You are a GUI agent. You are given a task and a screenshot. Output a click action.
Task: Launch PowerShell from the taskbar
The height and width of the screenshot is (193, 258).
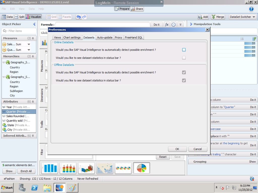point(35,187)
